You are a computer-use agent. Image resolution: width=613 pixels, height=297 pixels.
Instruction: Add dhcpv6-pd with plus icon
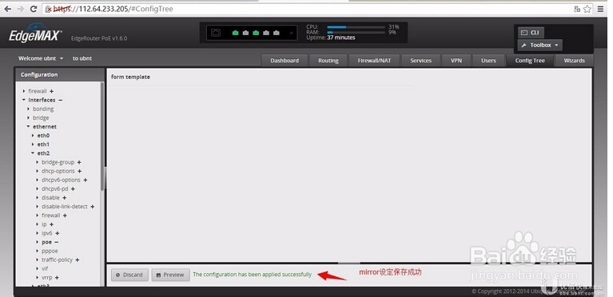[73, 188]
